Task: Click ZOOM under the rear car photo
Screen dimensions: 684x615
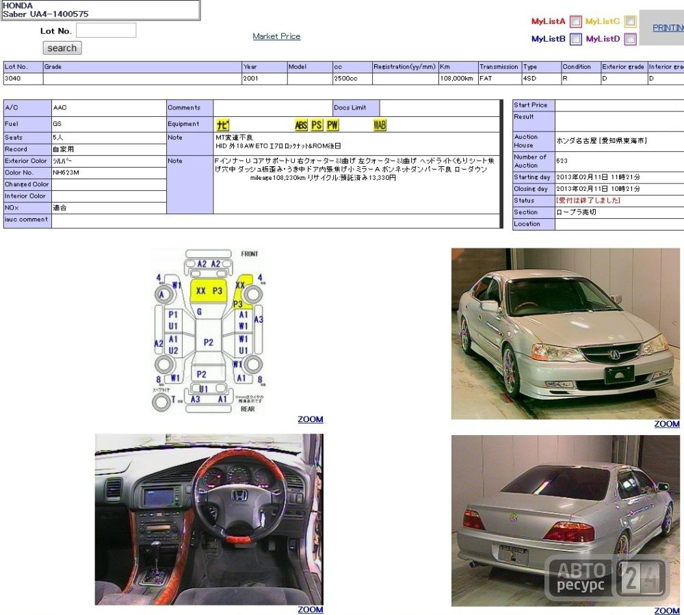Action: [x=666, y=611]
